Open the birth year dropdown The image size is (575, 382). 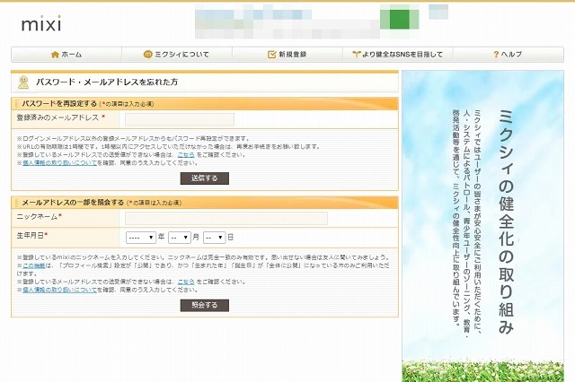[x=141, y=238]
